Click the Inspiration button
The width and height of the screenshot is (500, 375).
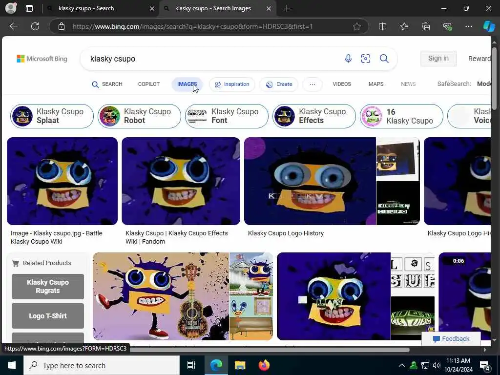(232, 84)
